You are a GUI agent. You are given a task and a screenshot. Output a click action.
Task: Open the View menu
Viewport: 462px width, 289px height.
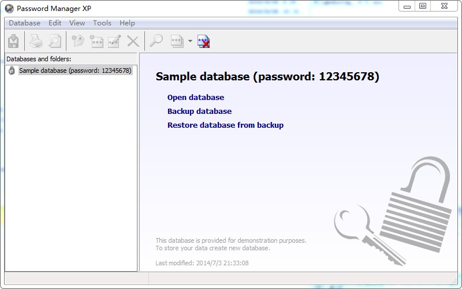77,23
